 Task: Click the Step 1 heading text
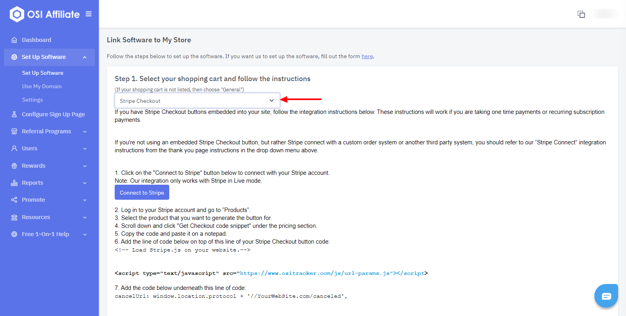[212, 79]
